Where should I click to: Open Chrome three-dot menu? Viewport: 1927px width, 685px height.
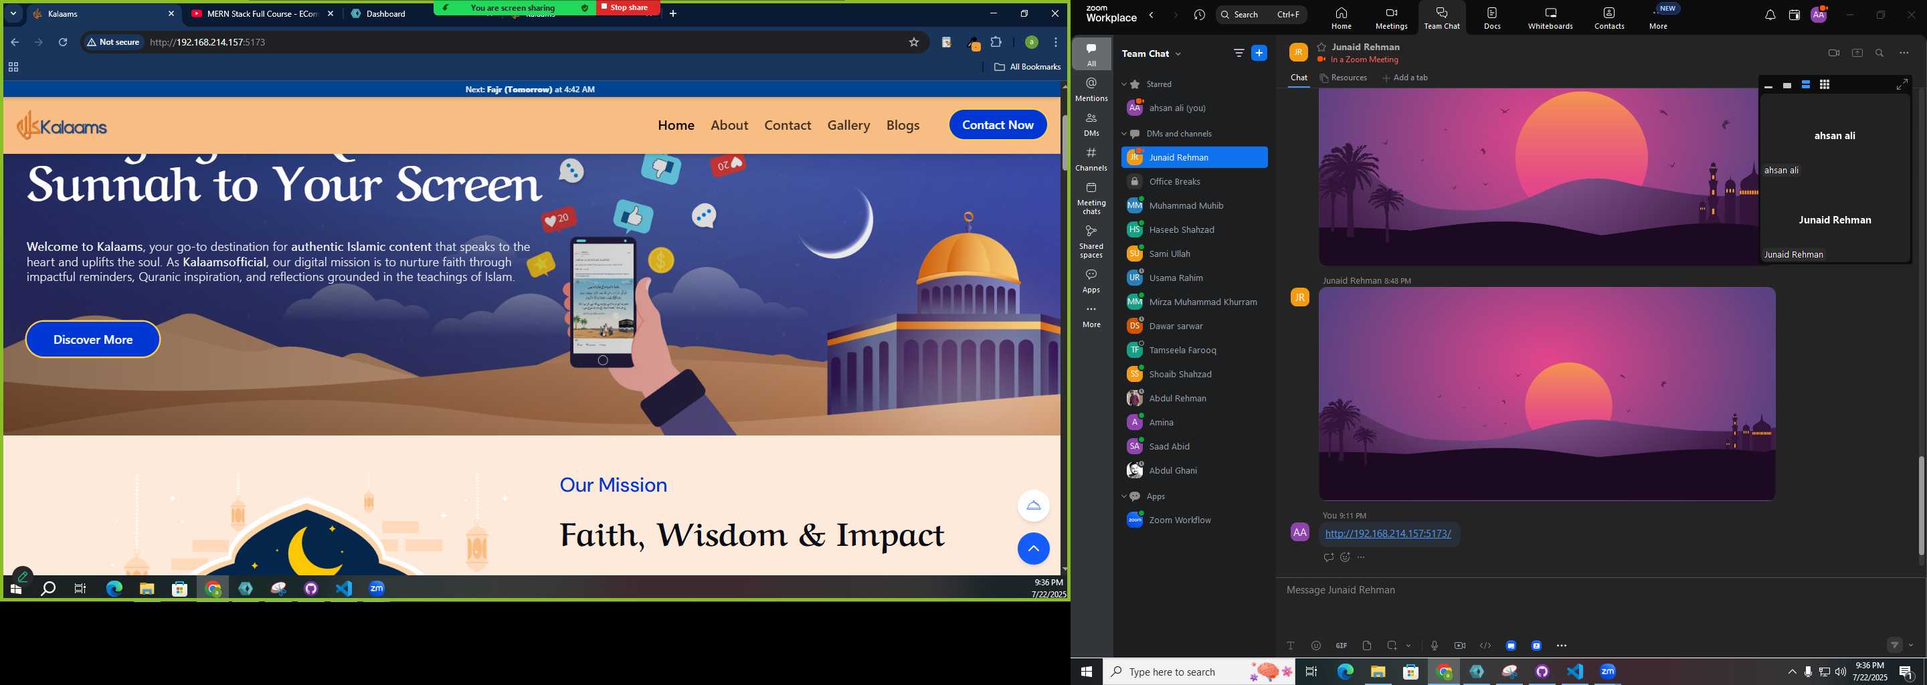[1056, 43]
